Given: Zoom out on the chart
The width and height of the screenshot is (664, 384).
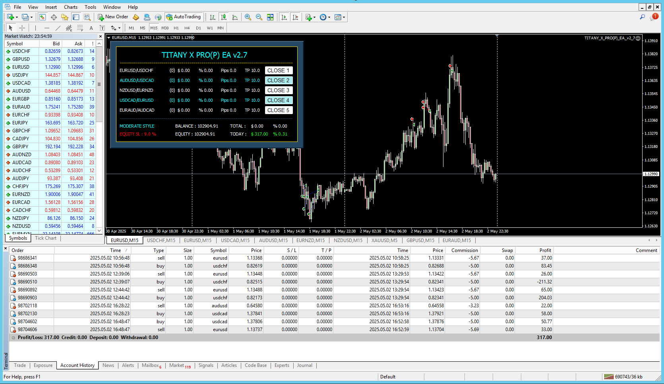Looking at the screenshot, I should 259,17.
